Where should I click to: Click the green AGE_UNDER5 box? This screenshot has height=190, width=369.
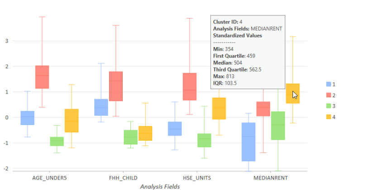tap(57, 141)
